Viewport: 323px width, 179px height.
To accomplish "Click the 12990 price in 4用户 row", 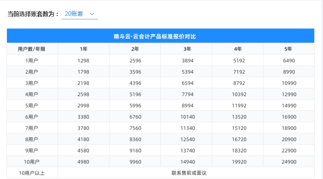I will coord(288,94).
